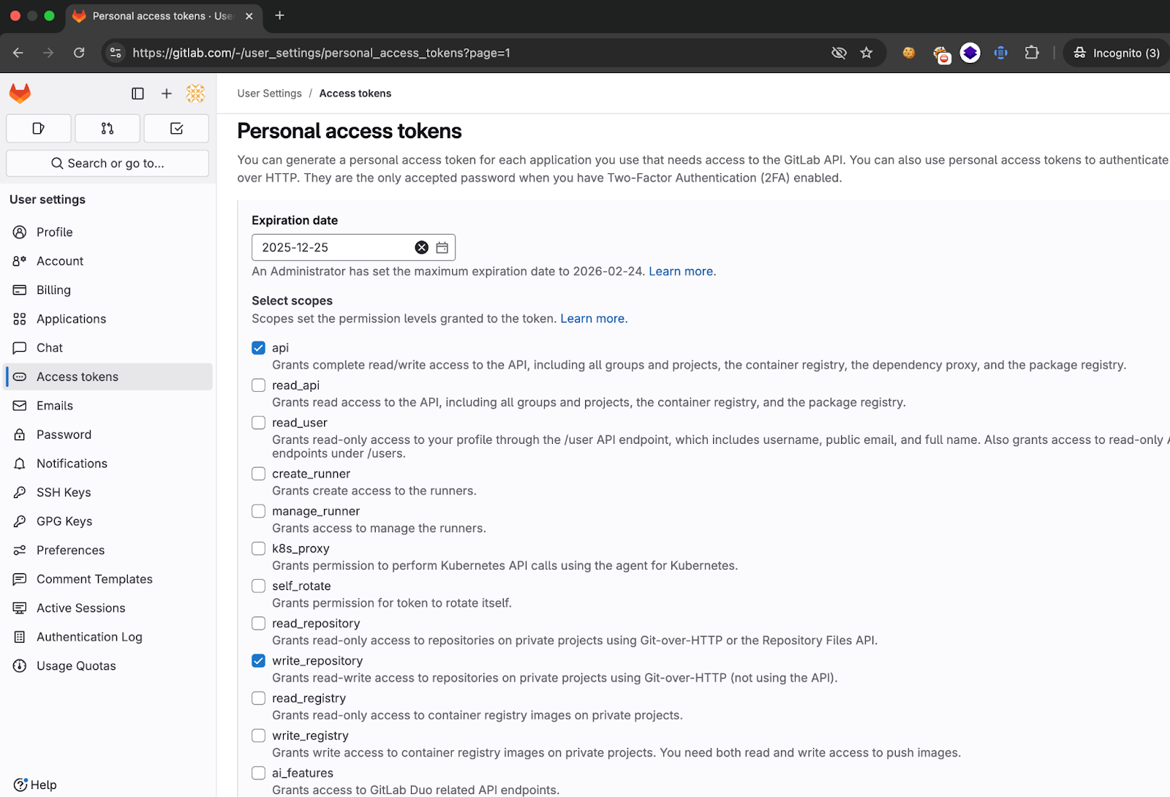
Task: Open Billing settings
Action: pyautogui.click(x=108, y=290)
